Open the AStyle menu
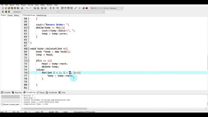The width and height of the screenshot is (208, 117). 43,5
